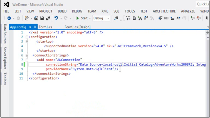Viewport: 210px width, 118px height.
Task: Click the AdventureWorks2008R2 catalog text
Action: 173,65
